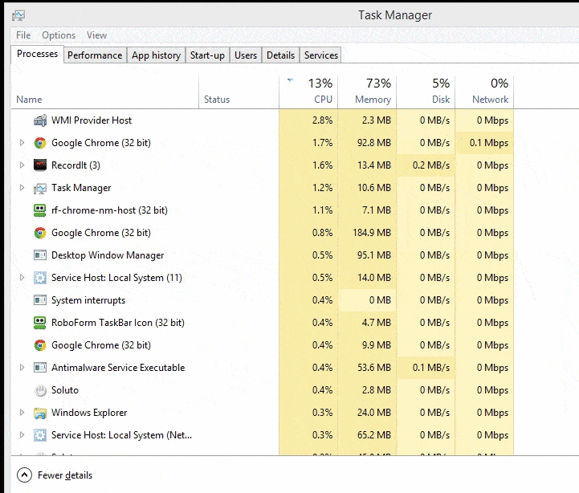Switch to the Details tab

(280, 55)
